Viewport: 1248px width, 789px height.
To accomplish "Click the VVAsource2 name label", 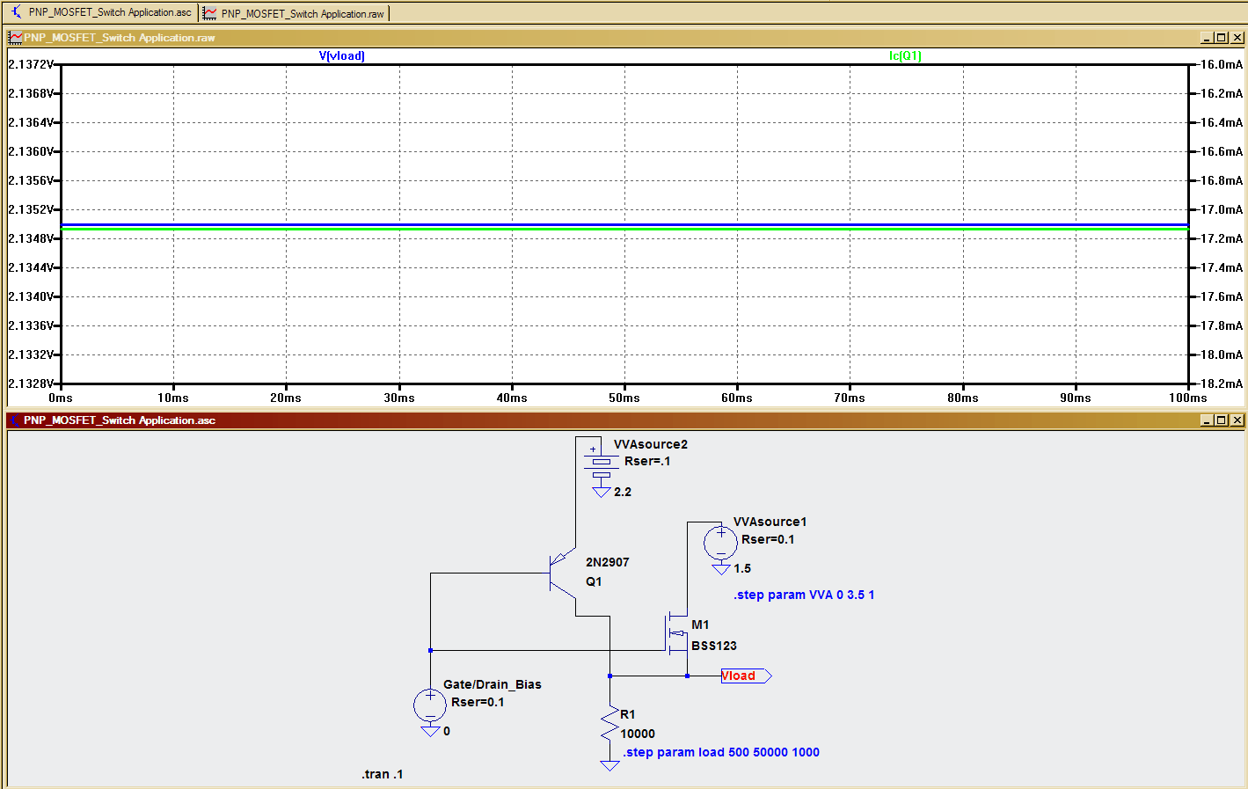I will (651, 444).
